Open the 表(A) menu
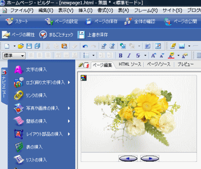This screenshot has height=169, width=201. coord(123,10)
